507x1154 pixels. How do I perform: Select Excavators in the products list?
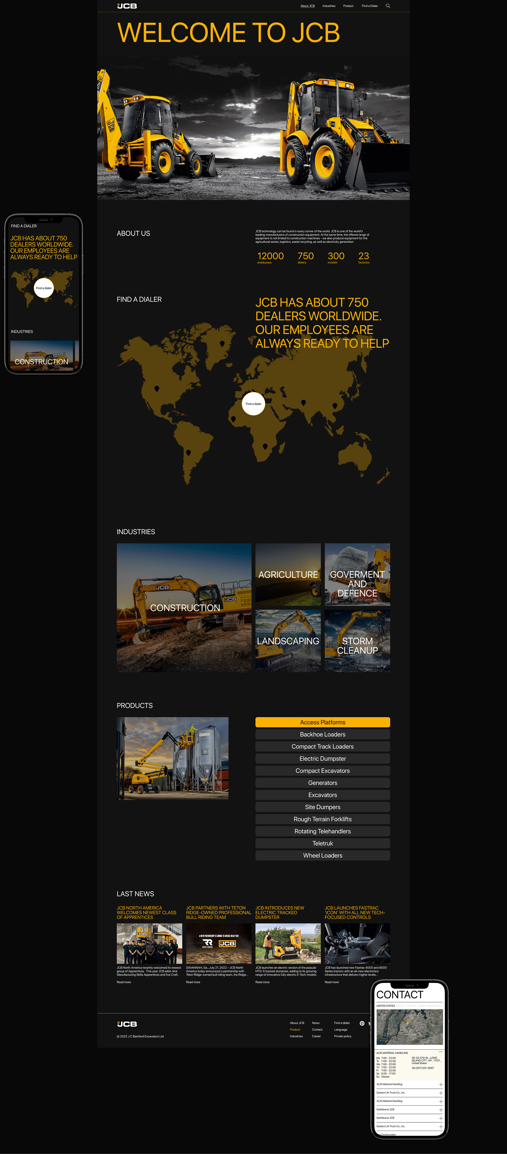(x=322, y=795)
